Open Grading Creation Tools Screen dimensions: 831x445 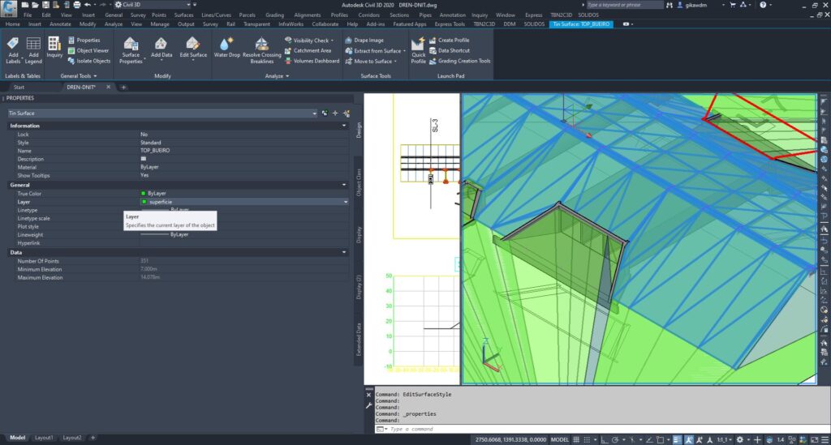pyautogui.click(x=459, y=61)
